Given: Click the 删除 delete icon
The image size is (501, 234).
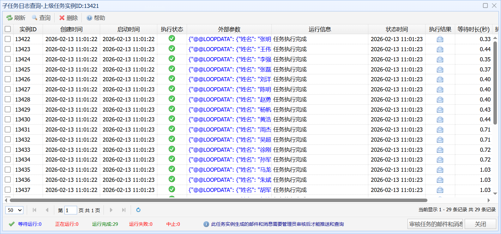Looking at the screenshot, I should pos(62,18).
